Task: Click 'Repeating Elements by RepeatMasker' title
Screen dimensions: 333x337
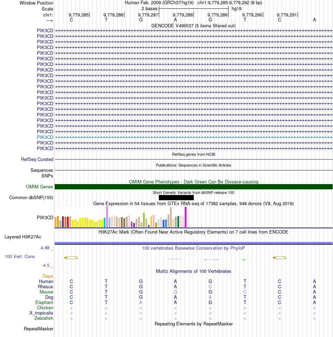Action: pyautogui.click(x=193, y=324)
